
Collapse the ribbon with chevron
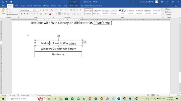pos(179,17)
